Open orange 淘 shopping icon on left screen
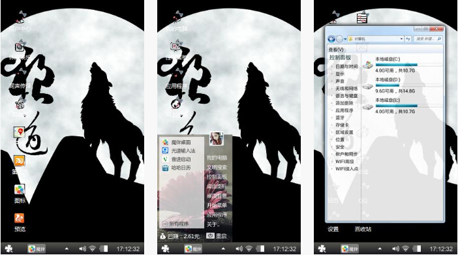 point(20,160)
